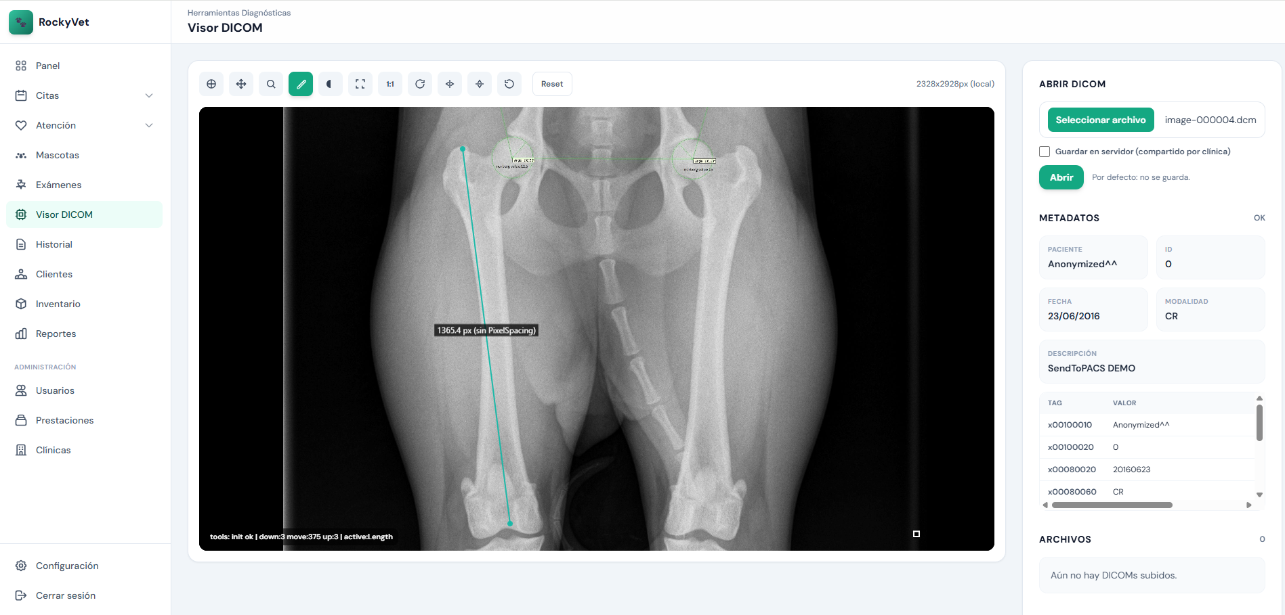This screenshot has height=615, width=1285.
Task: Flip the X-ray horizontally
Action: click(449, 83)
